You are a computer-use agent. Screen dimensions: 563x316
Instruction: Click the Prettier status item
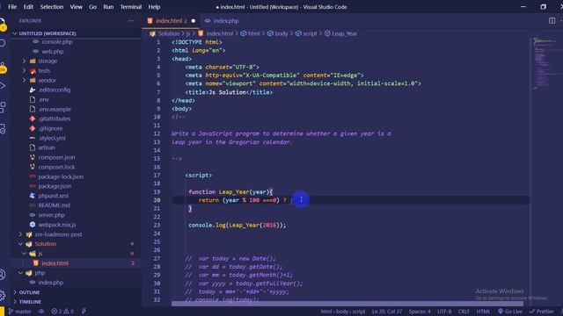pos(542,312)
